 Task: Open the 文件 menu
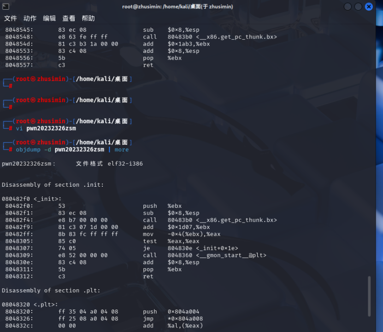point(11,18)
